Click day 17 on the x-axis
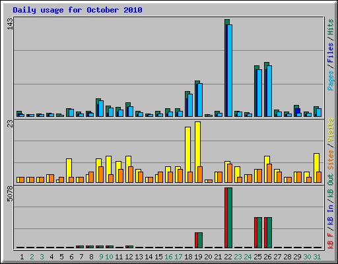 click(178, 257)
